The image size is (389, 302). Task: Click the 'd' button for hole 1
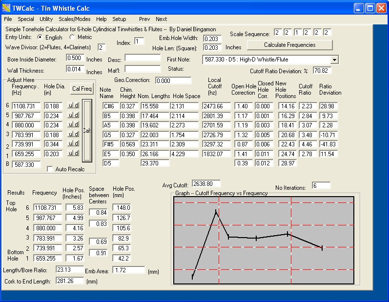point(76,154)
